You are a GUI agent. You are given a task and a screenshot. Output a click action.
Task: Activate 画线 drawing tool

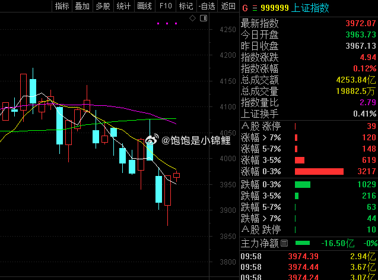144,6
